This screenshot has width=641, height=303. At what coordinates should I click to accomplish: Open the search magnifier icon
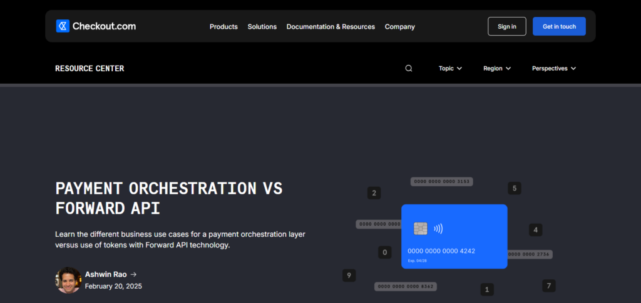pyautogui.click(x=408, y=69)
